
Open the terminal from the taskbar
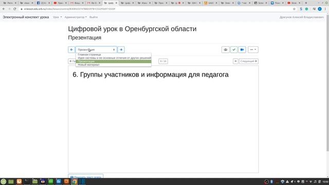(x=27, y=181)
